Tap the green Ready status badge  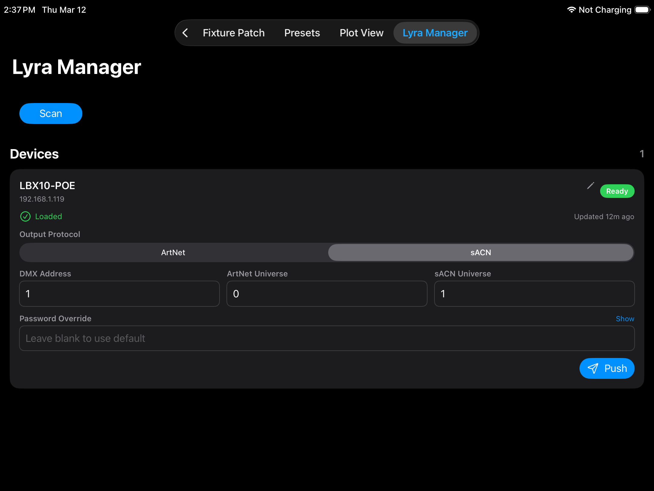coord(617,191)
